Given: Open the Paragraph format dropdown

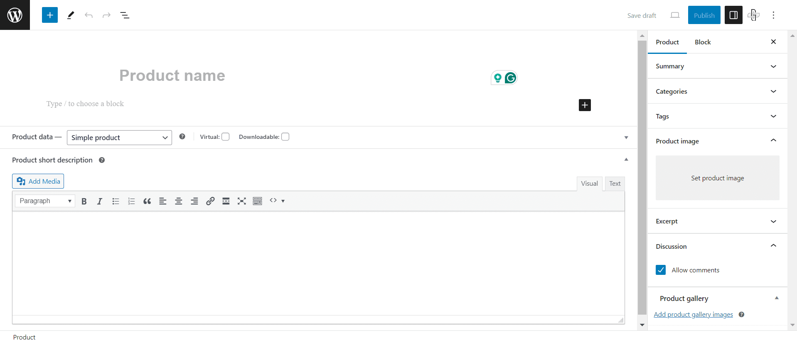Looking at the screenshot, I should click(x=45, y=201).
